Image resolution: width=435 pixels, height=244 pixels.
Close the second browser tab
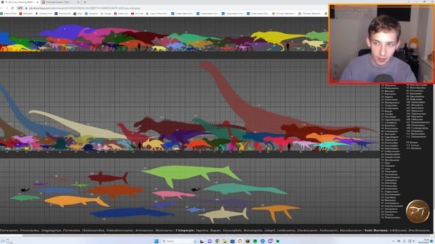coord(79,2)
